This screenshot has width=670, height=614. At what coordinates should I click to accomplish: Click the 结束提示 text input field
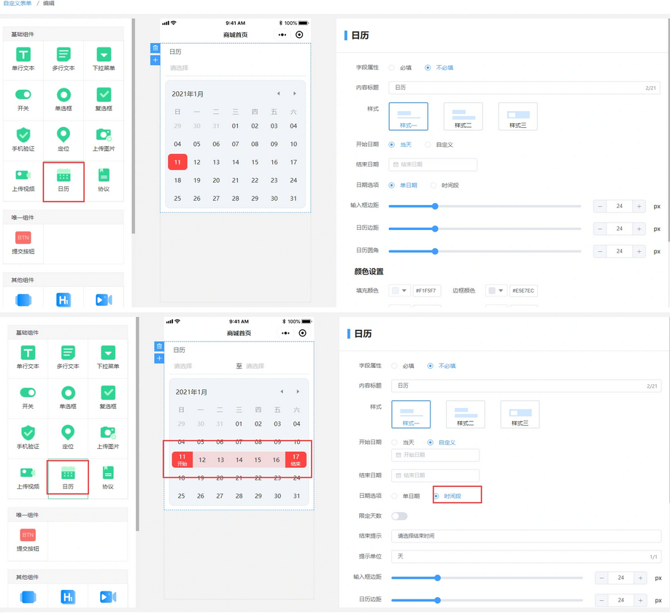pos(525,536)
